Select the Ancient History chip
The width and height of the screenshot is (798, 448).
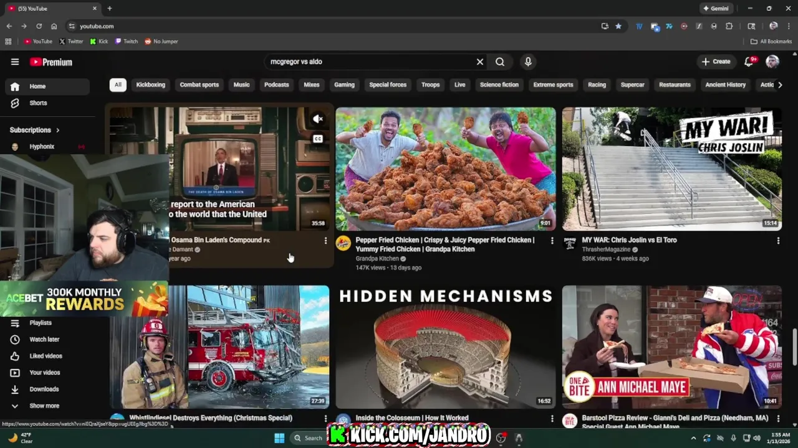tap(725, 85)
